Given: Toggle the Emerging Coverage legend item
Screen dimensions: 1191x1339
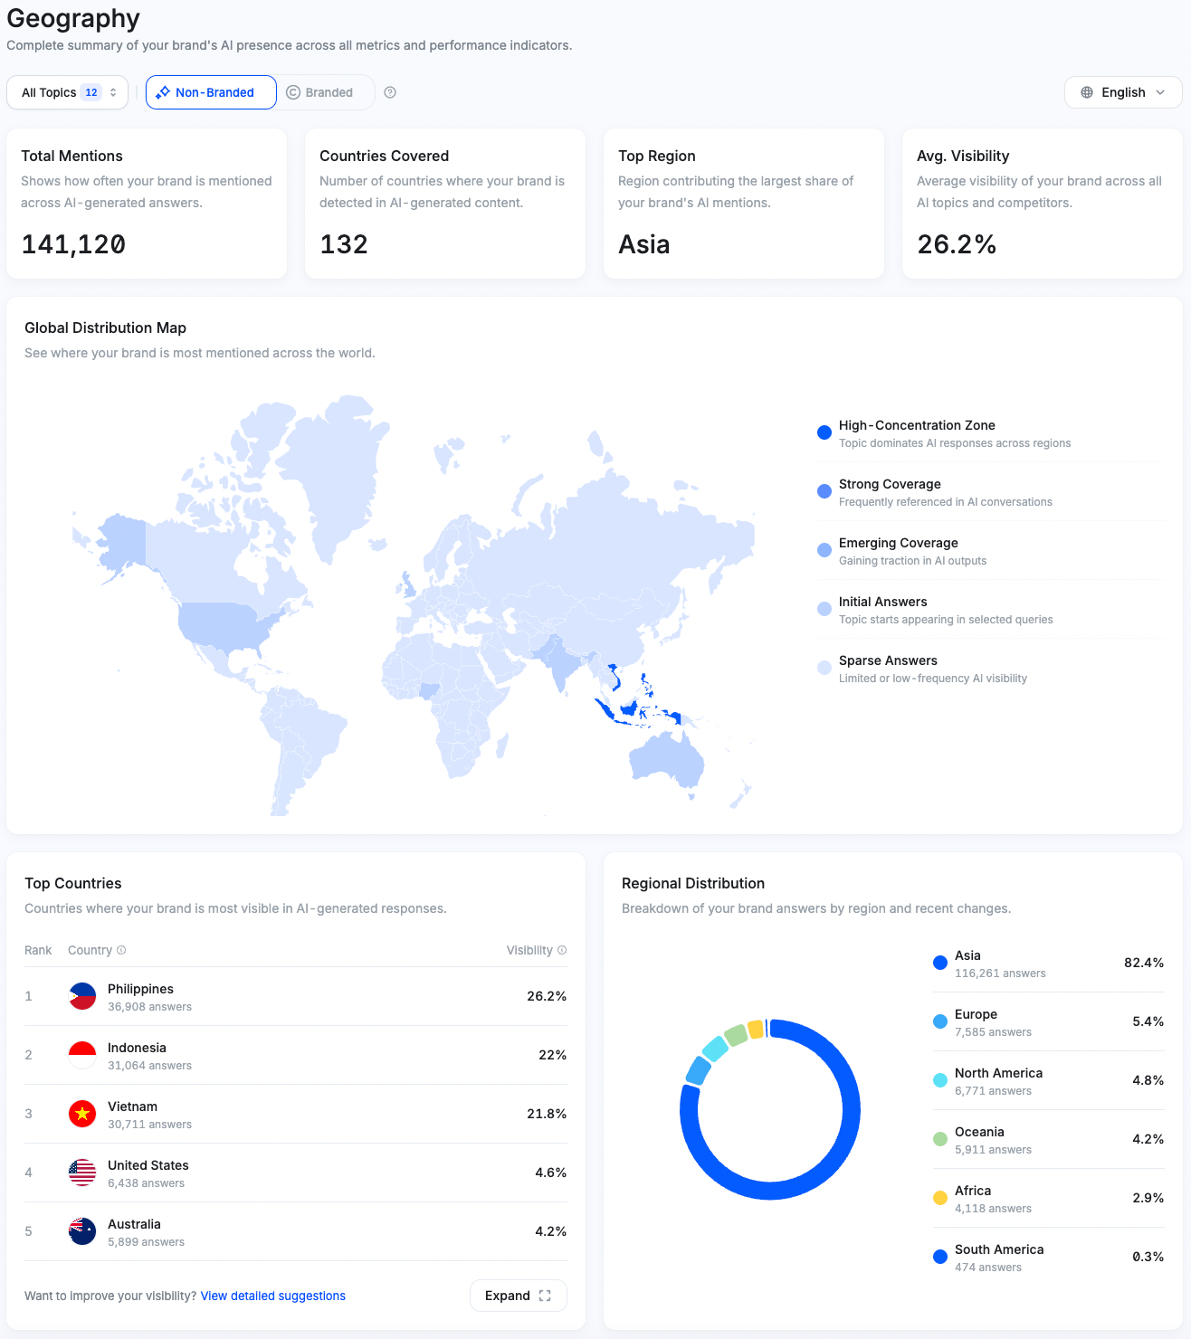Looking at the screenshot, I should click(x=824, y=550).
